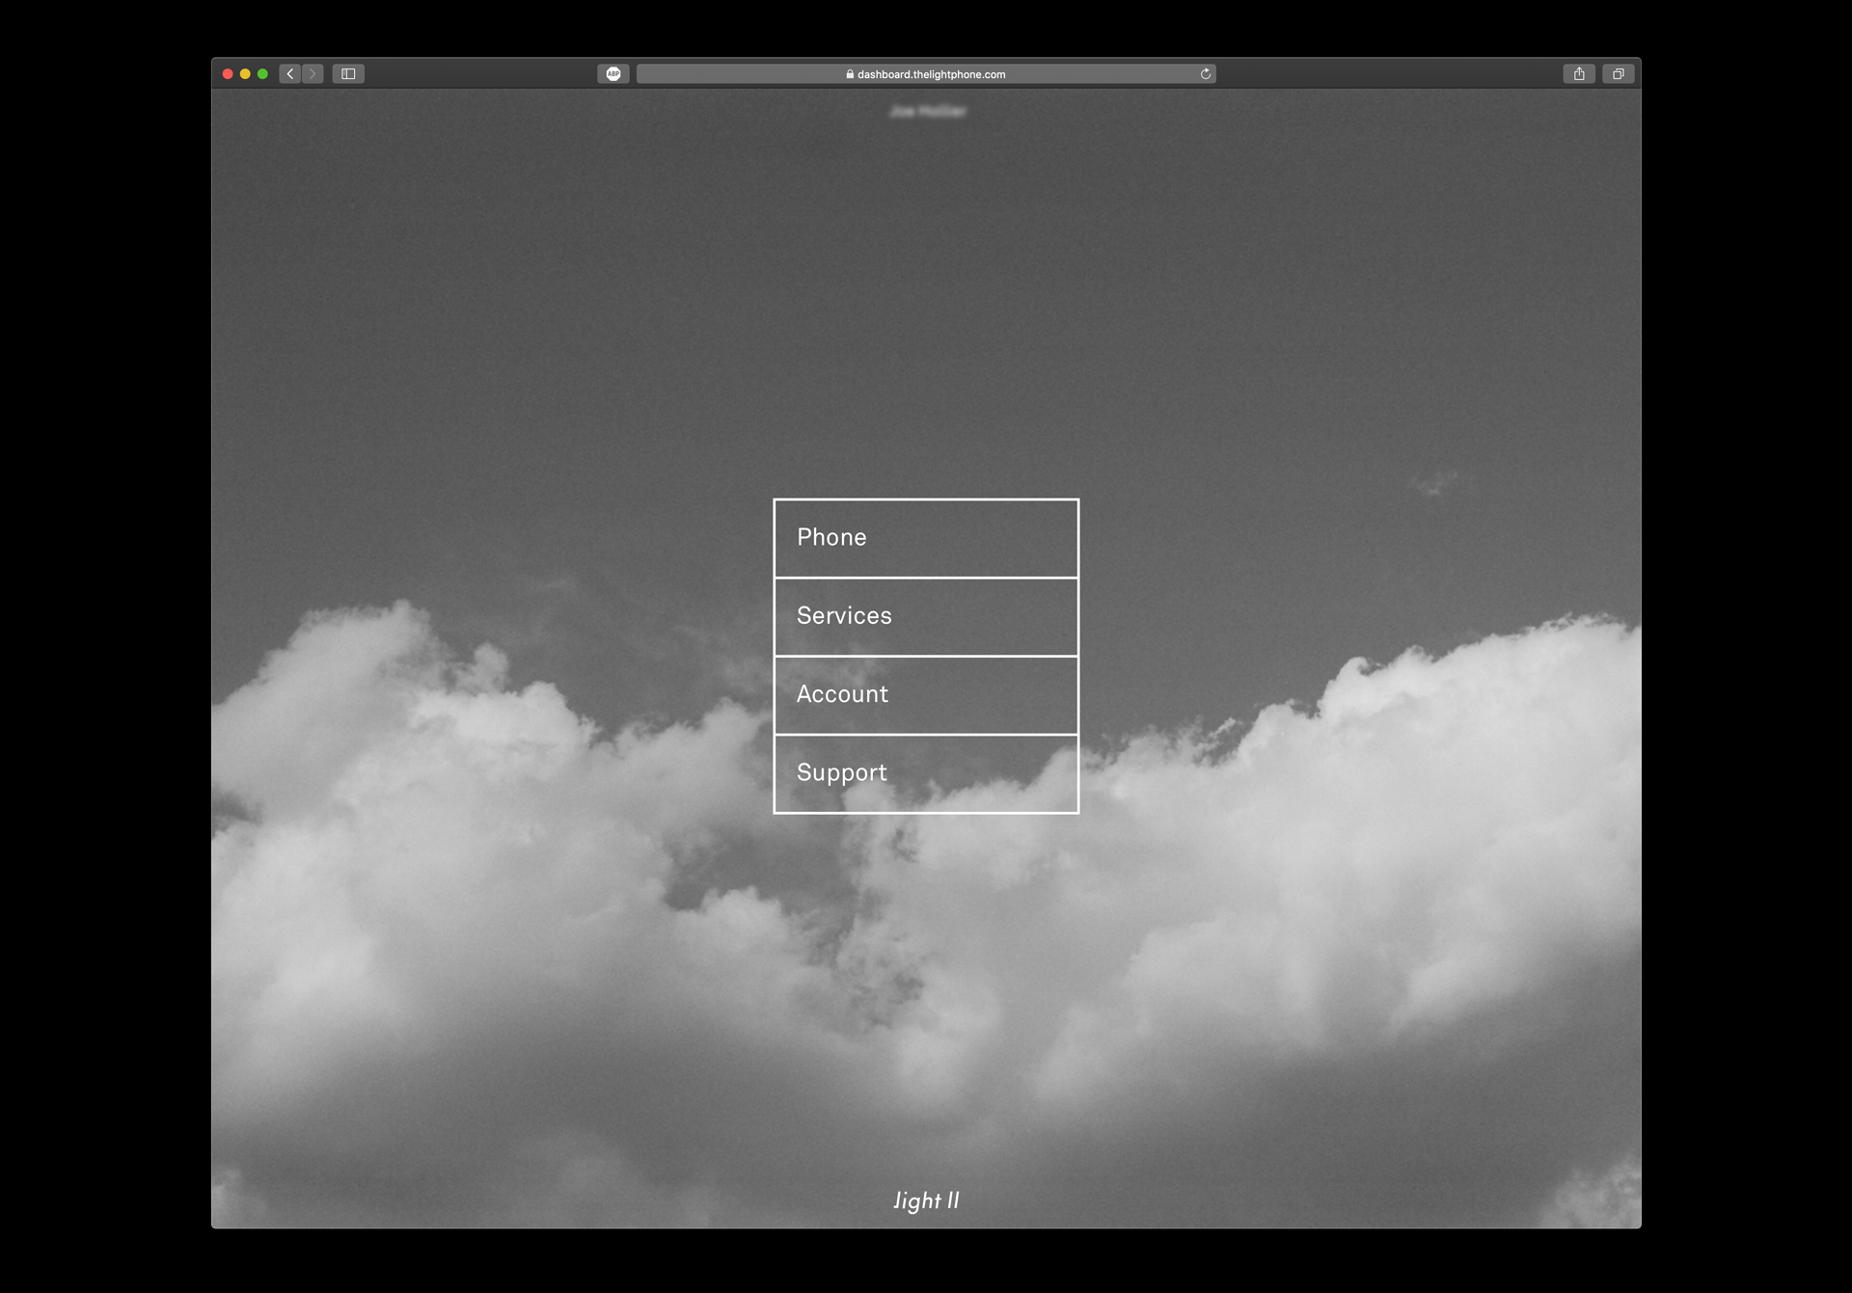
Task: Click empty toolbar space right of the address bar
Action: 1389,74
